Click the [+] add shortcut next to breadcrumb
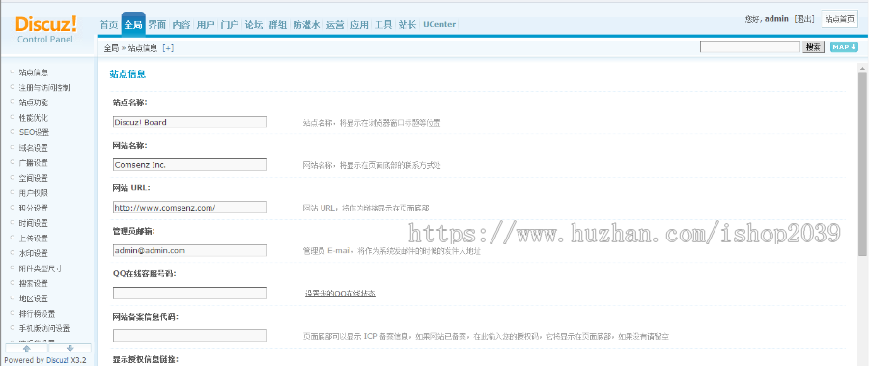 coord(168,48)
